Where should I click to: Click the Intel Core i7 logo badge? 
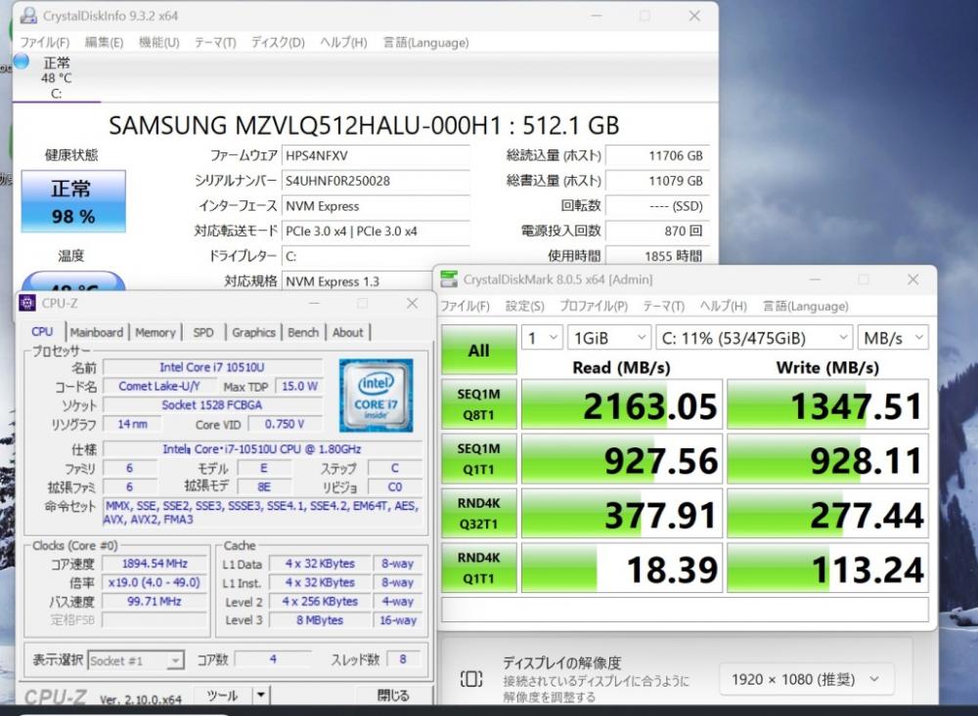[377, 395]
